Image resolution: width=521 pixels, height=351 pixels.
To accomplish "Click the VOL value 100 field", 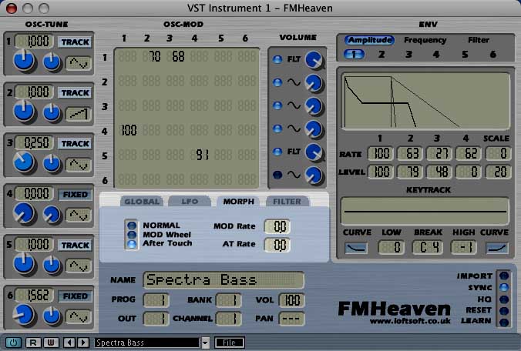I will pyautogui.click(x=292, y=300).
